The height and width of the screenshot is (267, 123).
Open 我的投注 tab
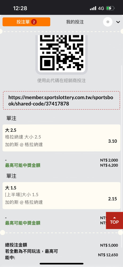(x=75, y=22)
